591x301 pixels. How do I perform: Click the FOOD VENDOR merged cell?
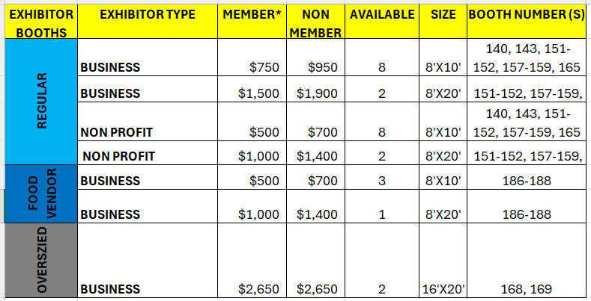click(x=41, y=194)
